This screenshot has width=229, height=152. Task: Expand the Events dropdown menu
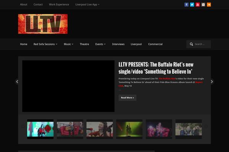[100, 44]
